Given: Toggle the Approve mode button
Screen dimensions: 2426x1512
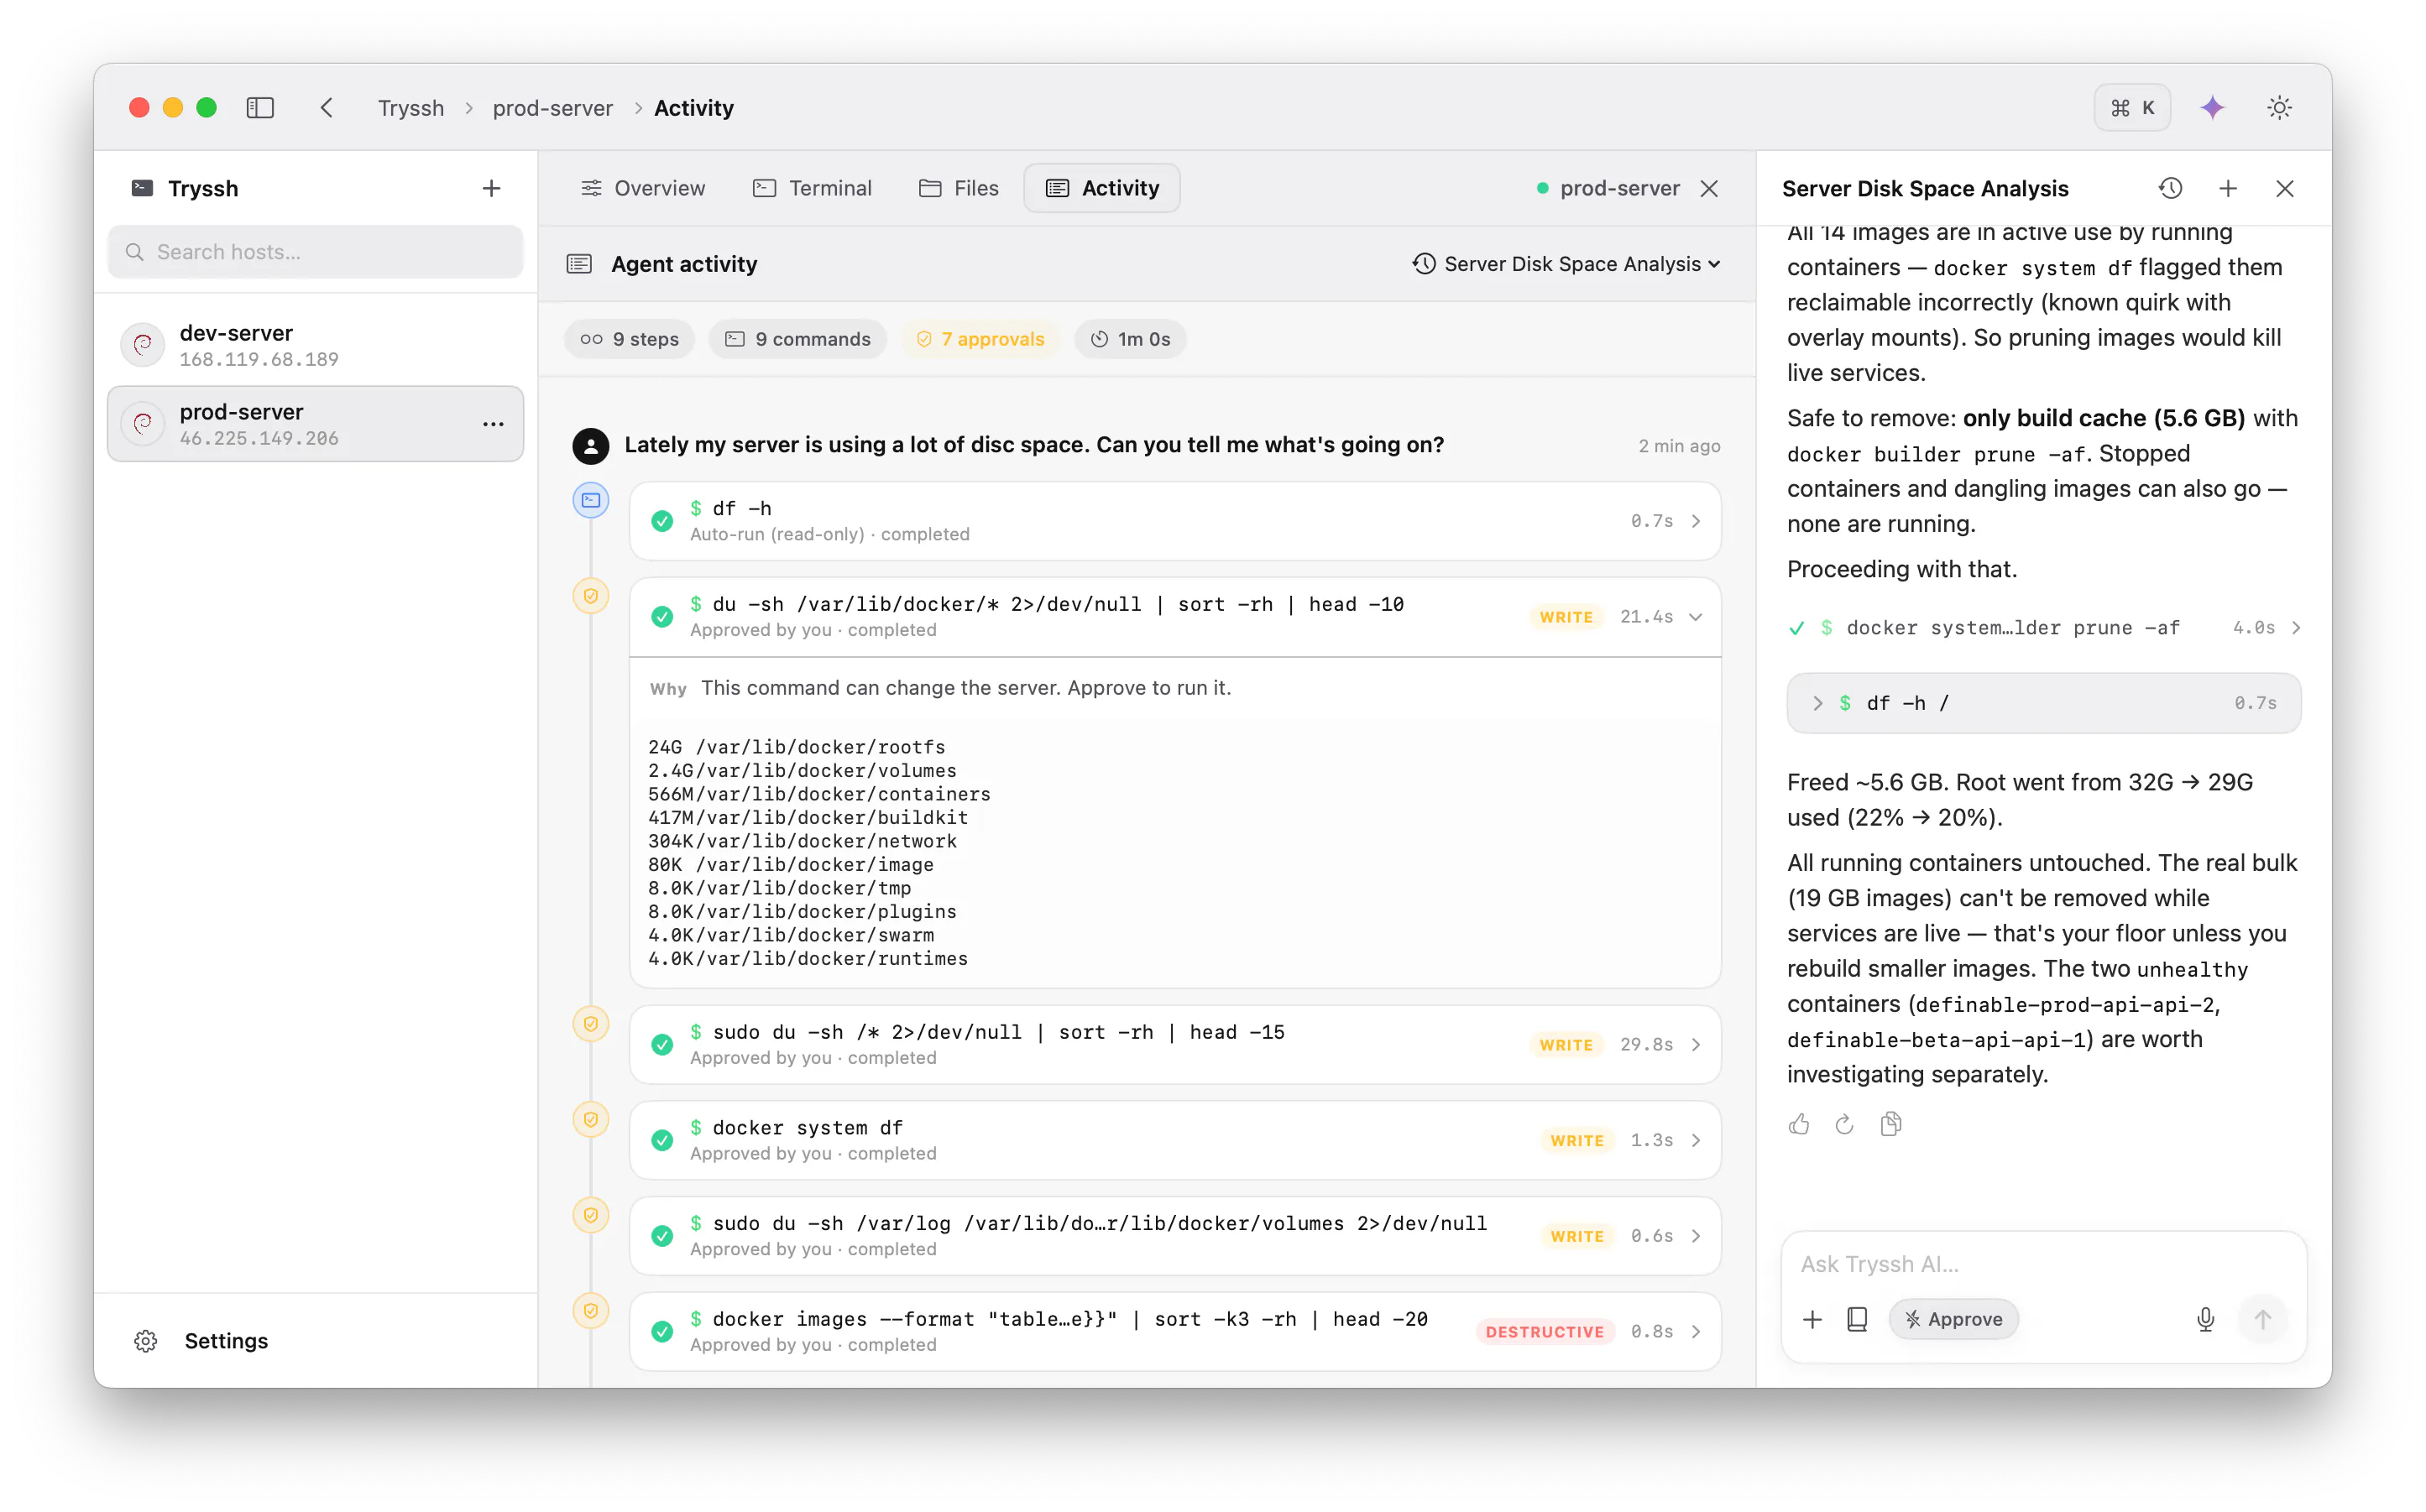Looking at the screenshot, I should 1953,1319.
